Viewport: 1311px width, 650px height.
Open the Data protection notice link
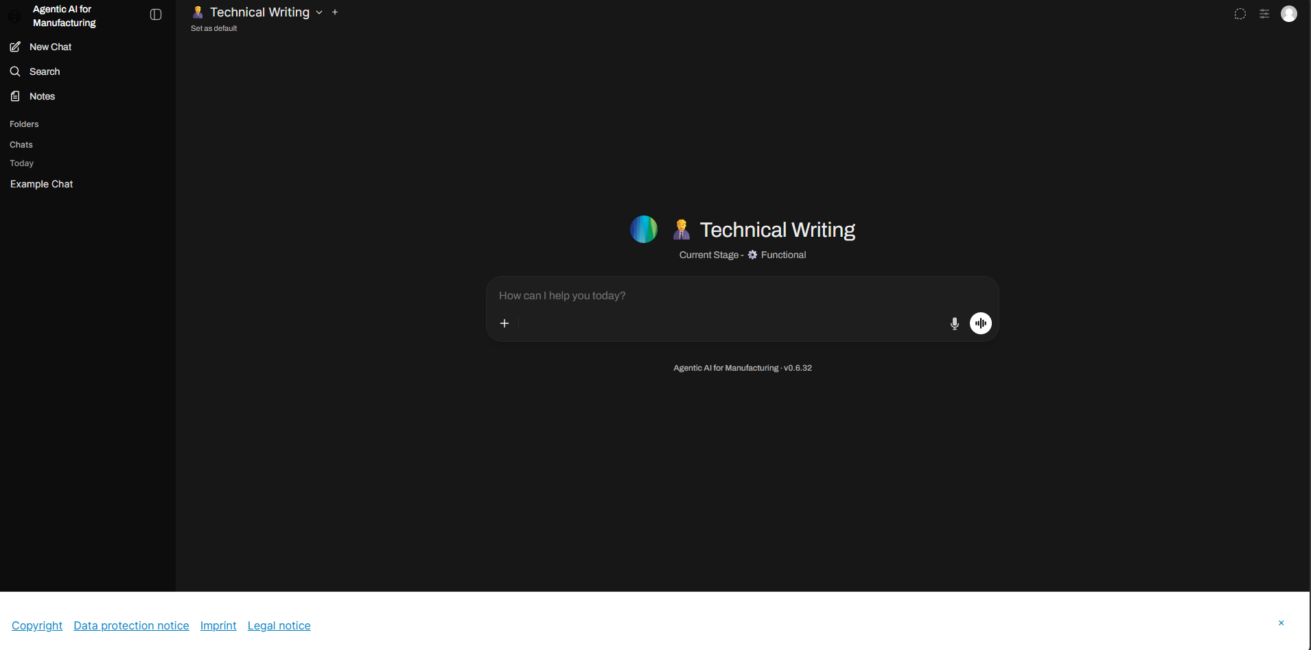coord(131,625)
